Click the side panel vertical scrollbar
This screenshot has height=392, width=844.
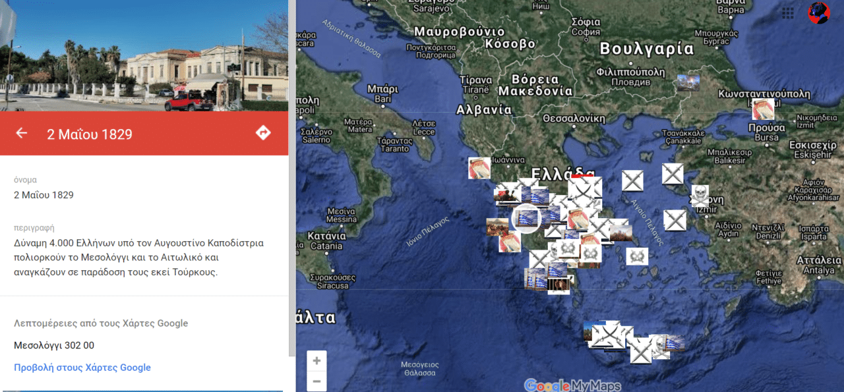pos(291,178)
